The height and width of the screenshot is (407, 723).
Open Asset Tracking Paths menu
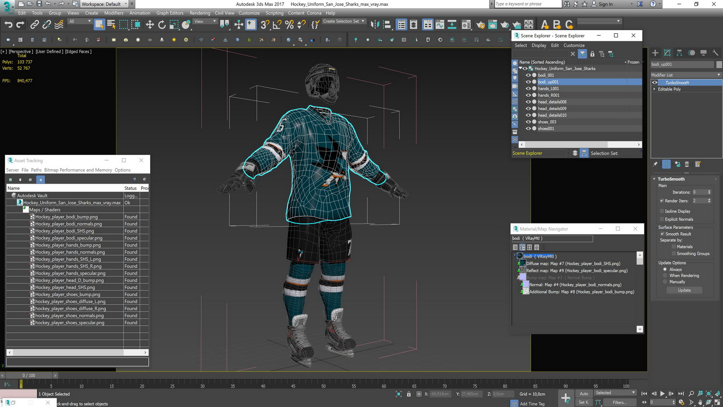pos(36,170)
